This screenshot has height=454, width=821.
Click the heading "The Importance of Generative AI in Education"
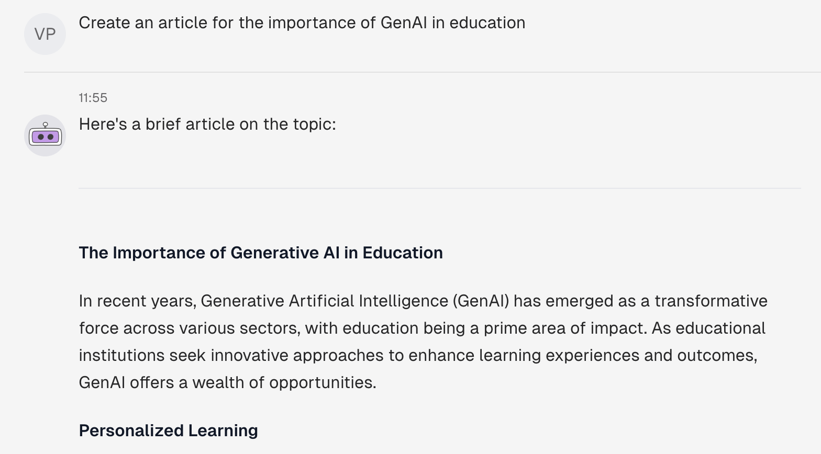point(261,253)
